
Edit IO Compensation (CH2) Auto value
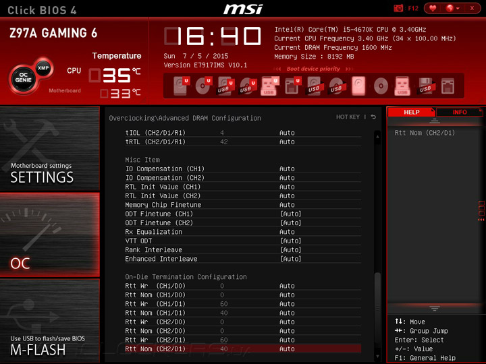(287, 178)
